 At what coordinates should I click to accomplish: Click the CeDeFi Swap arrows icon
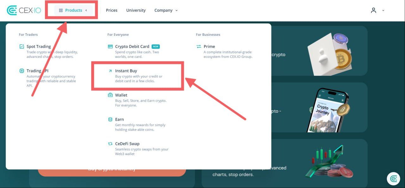(x=110, y=144)
